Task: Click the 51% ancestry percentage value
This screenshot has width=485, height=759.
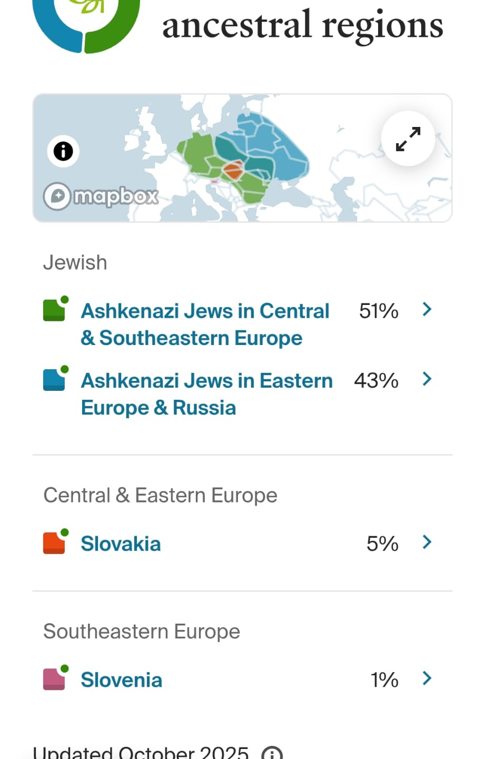Action: coord(379,311)
